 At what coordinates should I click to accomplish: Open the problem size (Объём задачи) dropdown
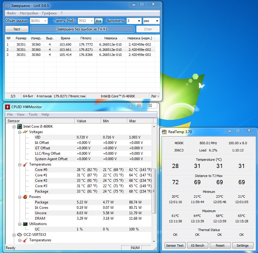[x=45, y=21]
